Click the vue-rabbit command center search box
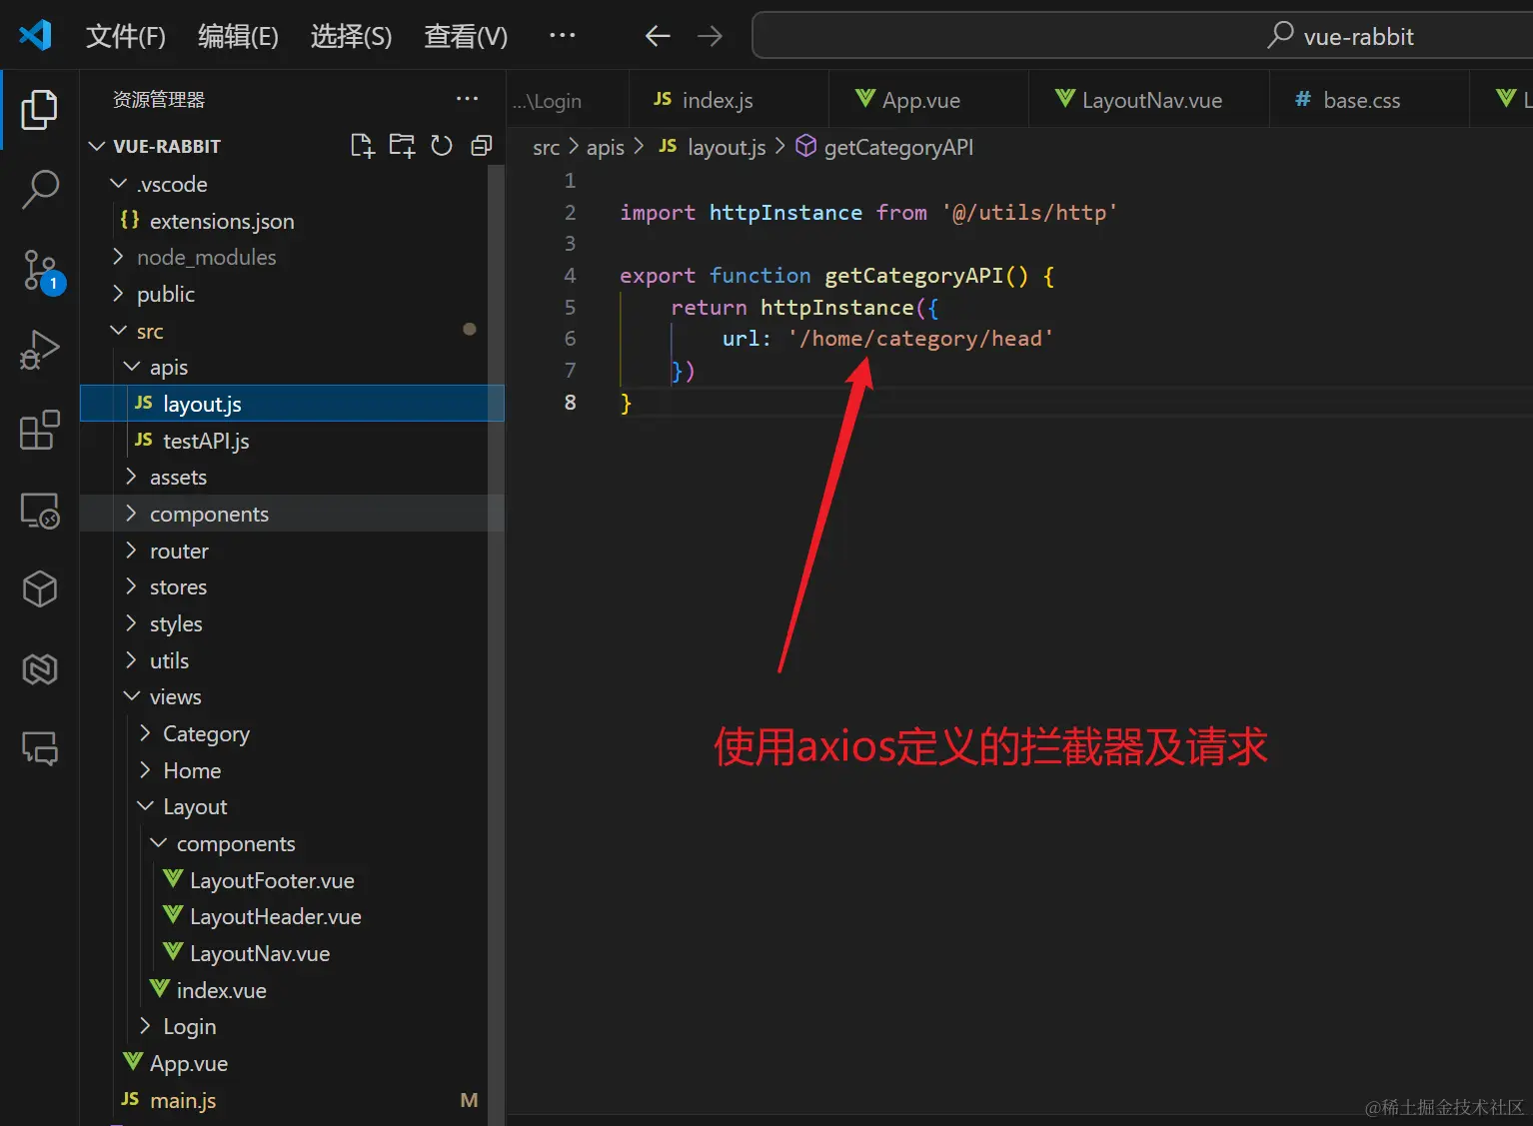 1142,36
